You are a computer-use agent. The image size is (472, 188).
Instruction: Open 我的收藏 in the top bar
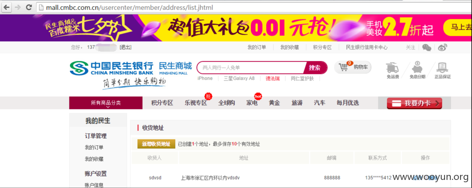pyautogui.click(x=290, y=47)
